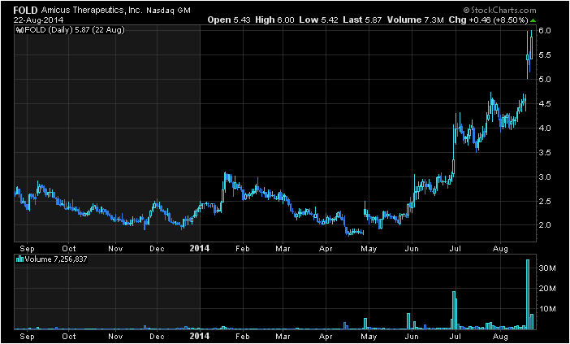Click the Jul label under the price chart
The image size is (570, 344).
tap(456, 249)
